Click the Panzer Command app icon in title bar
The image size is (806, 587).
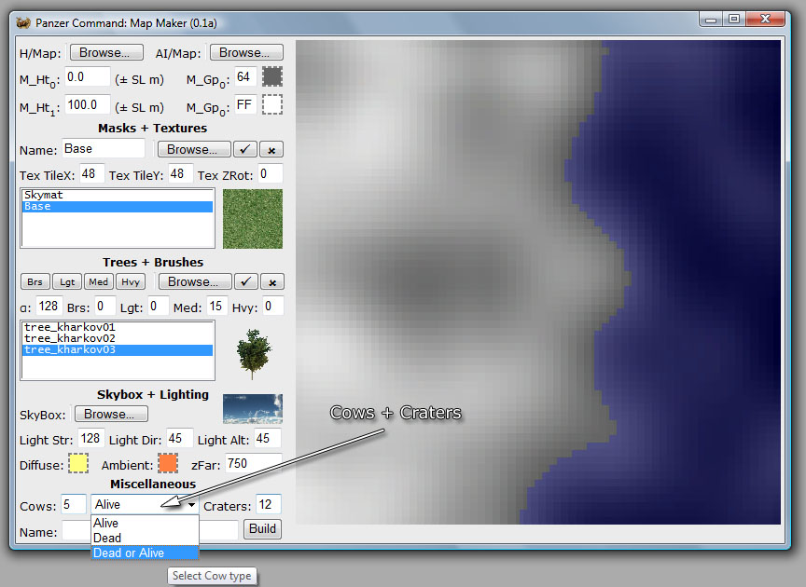pyautogui.click(x=23, y=23)
